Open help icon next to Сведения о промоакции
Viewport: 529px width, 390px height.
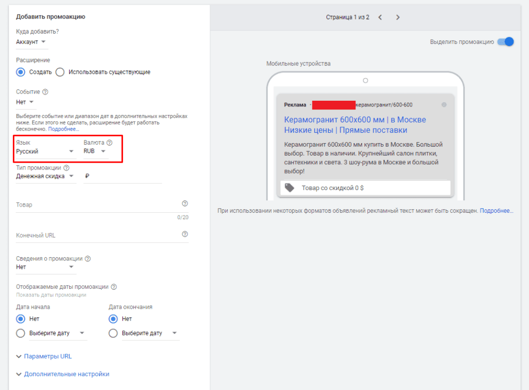88,259
